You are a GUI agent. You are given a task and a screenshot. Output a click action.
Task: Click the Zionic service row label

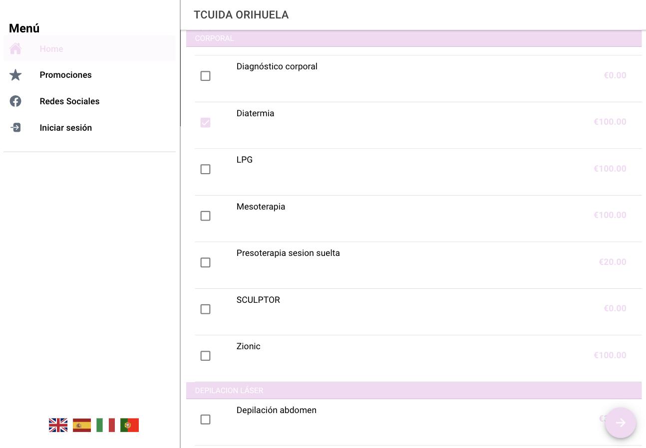249,346
